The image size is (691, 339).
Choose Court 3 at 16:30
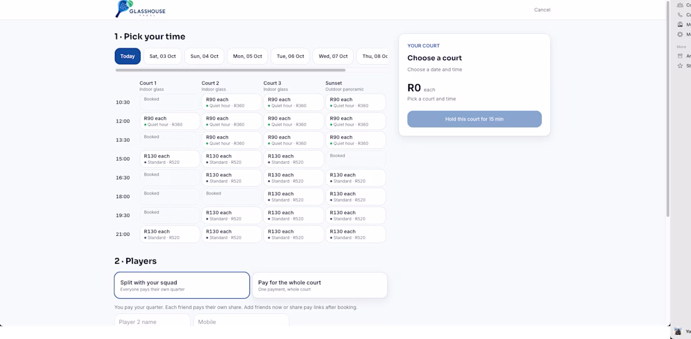[x=293, y=178]
